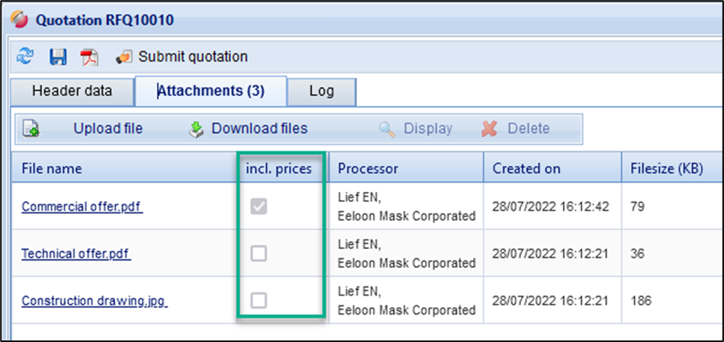Image resolution: width=724 pixels, height=342 pixels.
Task: Toggle incl. prices for Commercial offer.pdf
Action: [x=259, y=207]
